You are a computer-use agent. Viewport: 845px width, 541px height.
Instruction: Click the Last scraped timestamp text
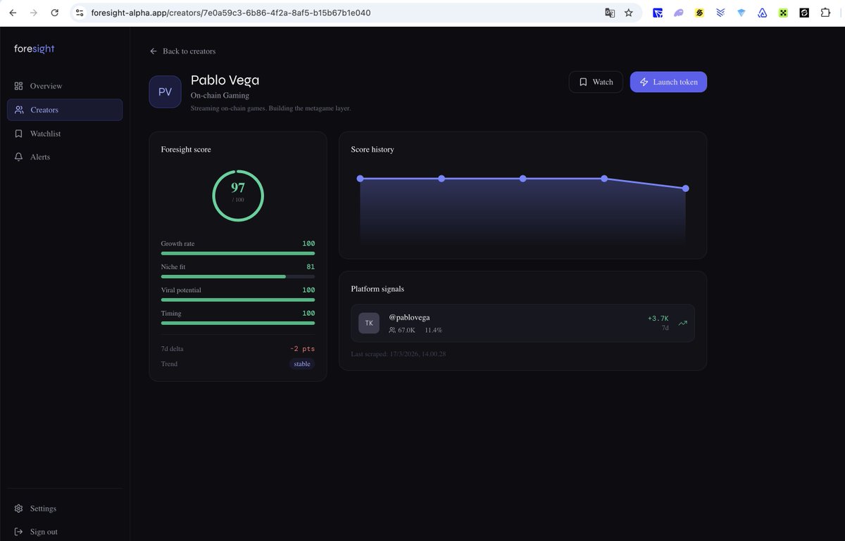coord(399,354)
